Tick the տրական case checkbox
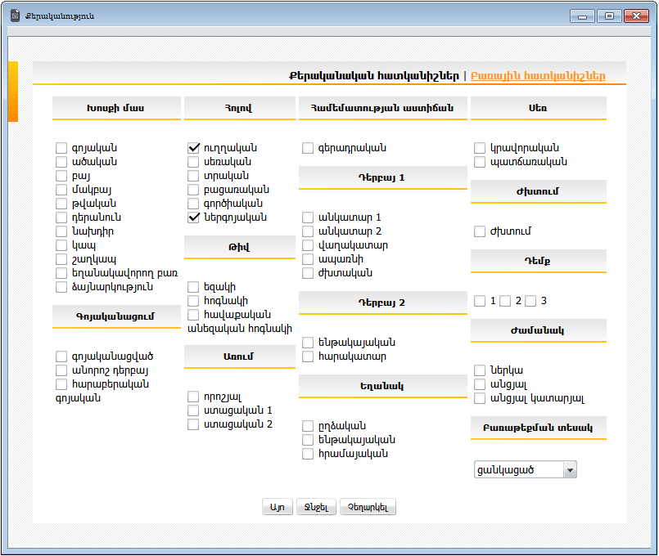659x556 pixels. (x=193, y=176)
